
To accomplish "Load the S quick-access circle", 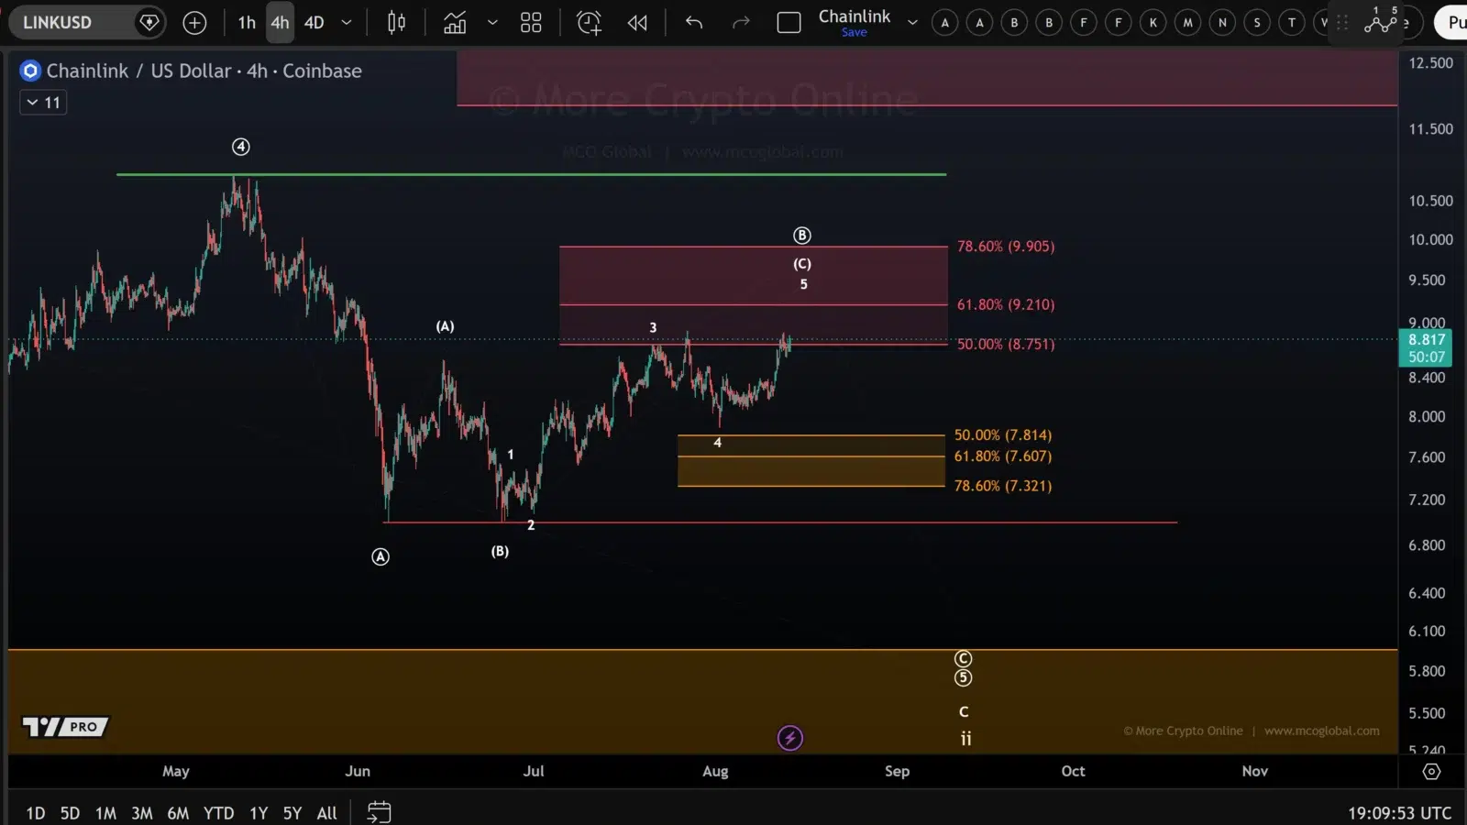I will tap(1257, 23).
